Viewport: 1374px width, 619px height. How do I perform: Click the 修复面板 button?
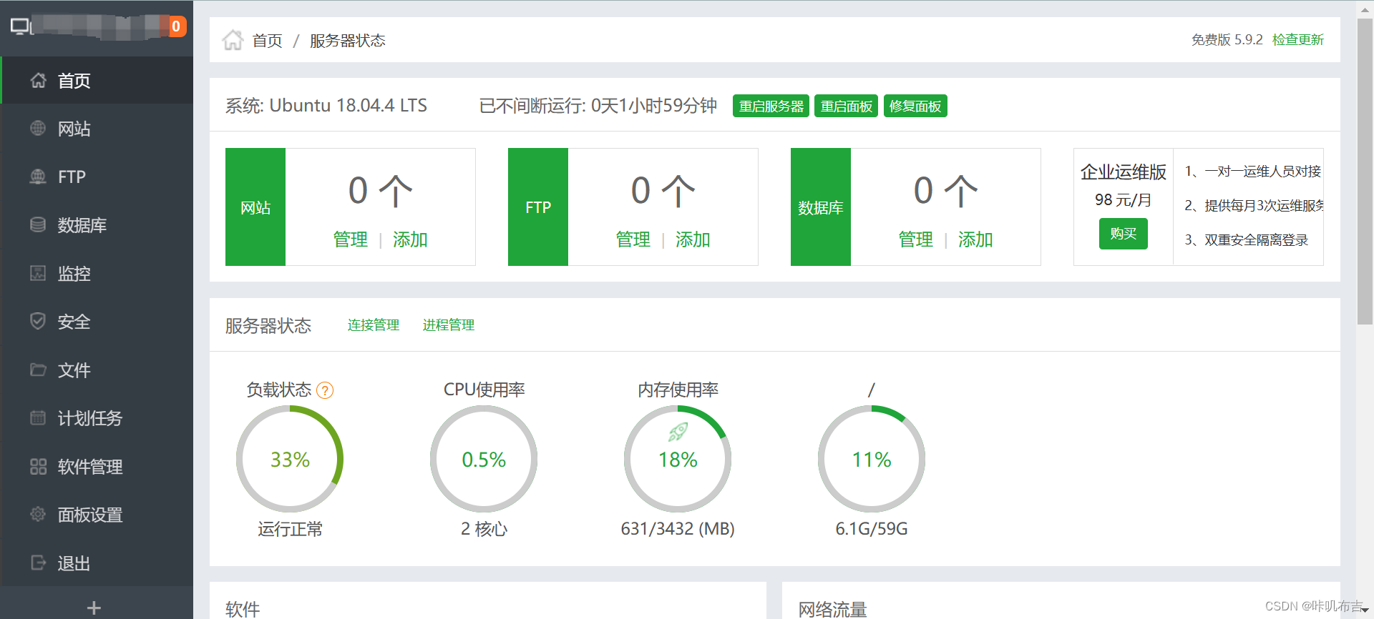coord(915,106)
